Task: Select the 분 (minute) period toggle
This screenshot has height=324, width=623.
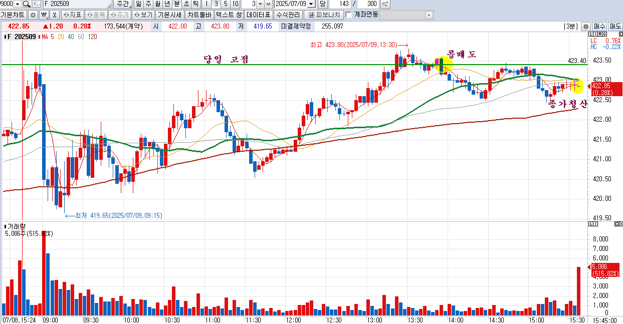Action: click(x=176, y=4)
